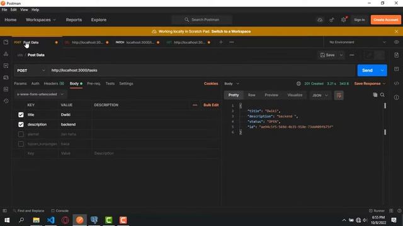Image resolution: width=403 pixels, height=226 pixels.
Task: Change body type x-www-form-urlencoded dropdown
Action: tap(40, 94)
